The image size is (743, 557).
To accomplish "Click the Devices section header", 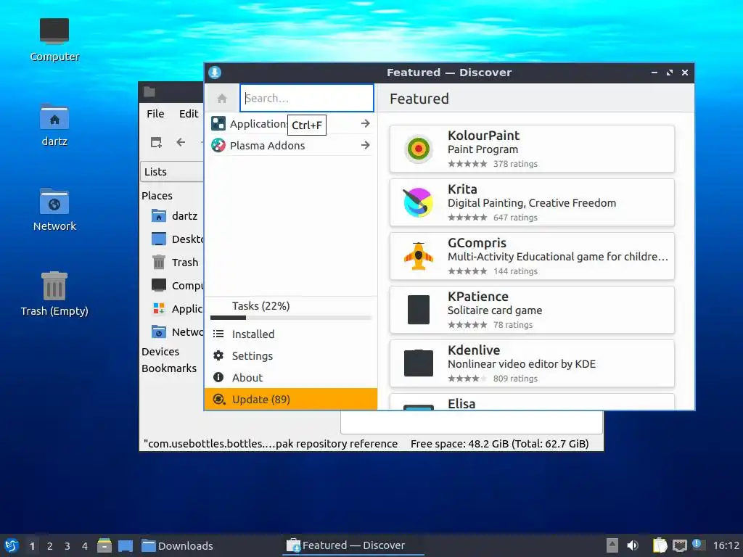I will pyautogui.click(x=160, y=352).
